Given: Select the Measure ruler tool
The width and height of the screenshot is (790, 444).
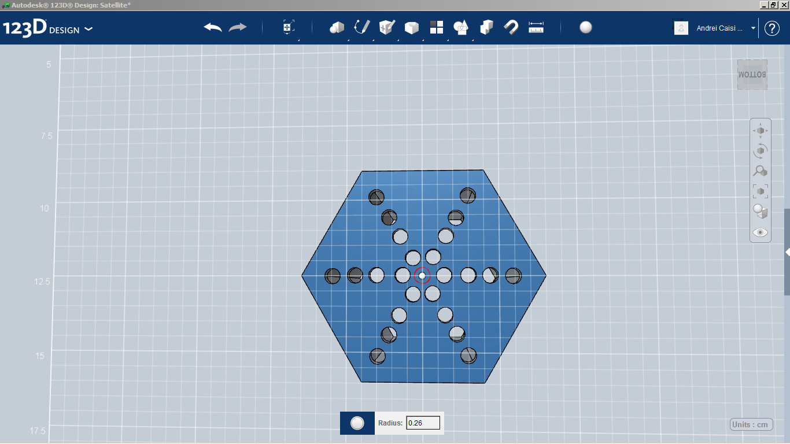Looking at the screenshot, I should 536,27.
